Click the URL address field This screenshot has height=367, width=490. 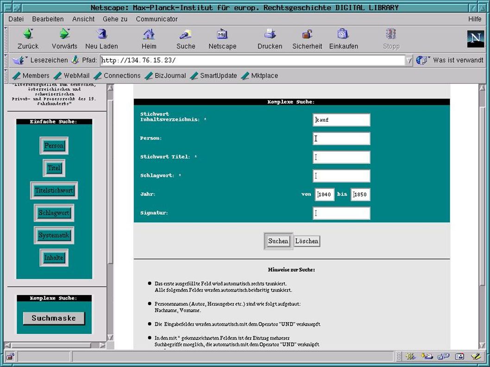(x=252, y=60)
